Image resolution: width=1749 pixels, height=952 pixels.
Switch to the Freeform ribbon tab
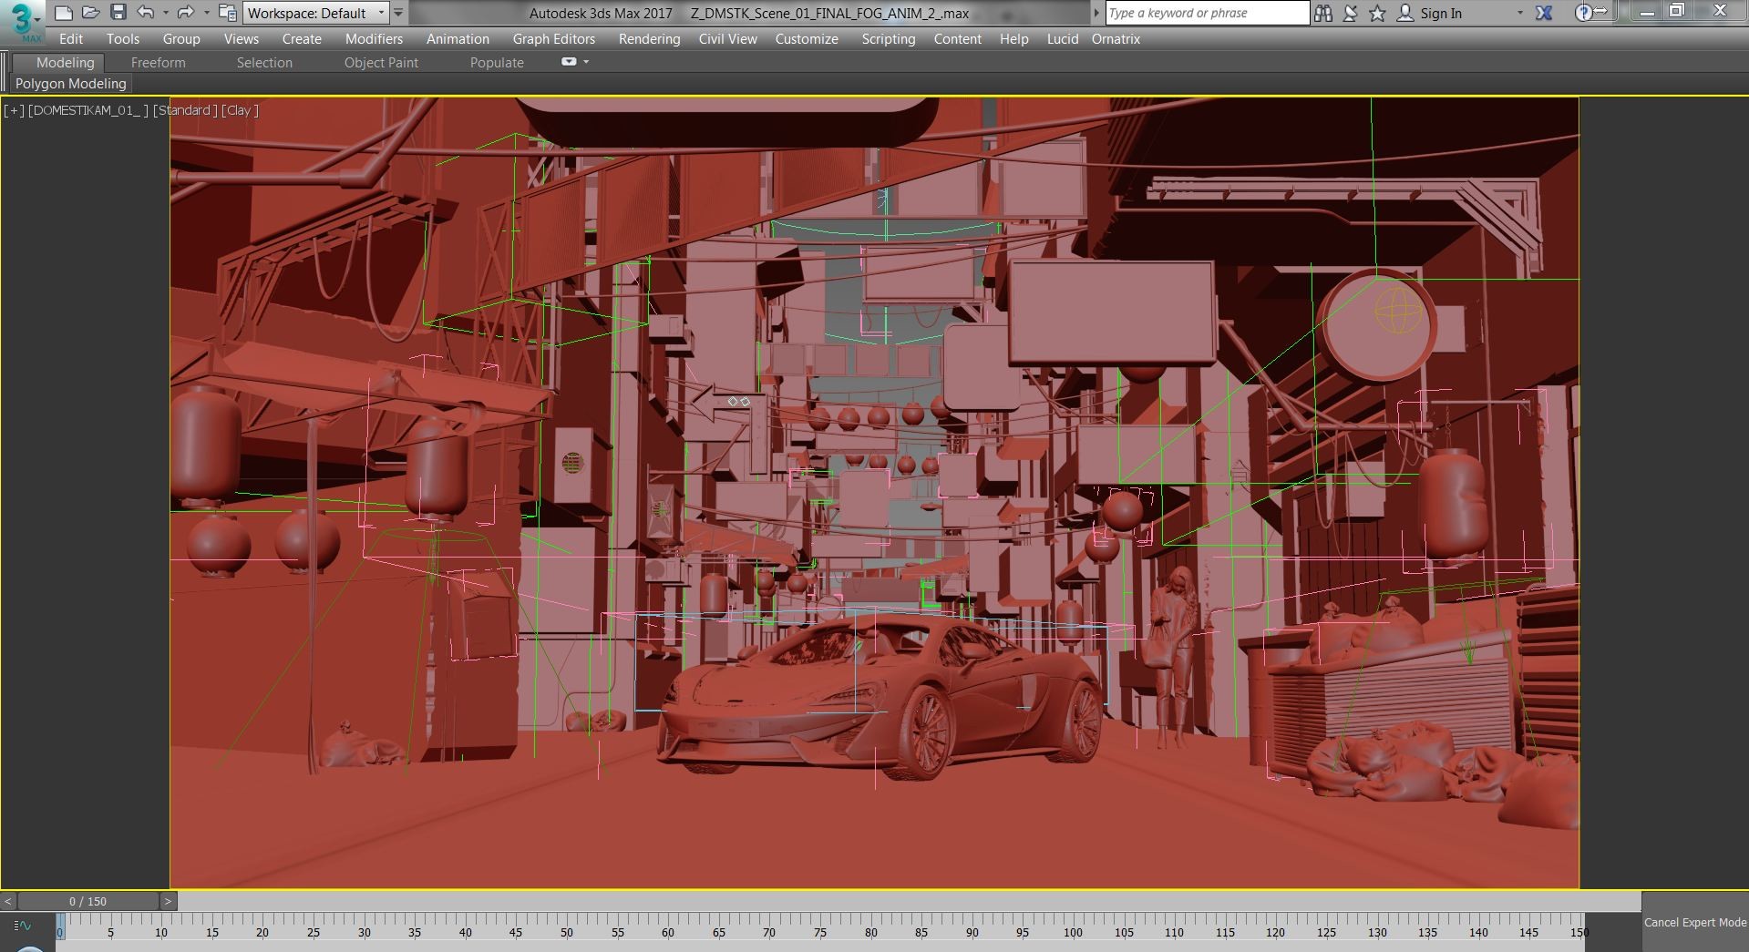click(x=158, y=63)
